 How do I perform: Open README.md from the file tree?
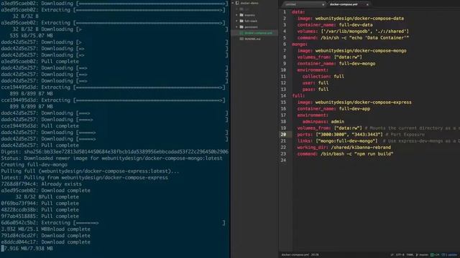(252, 39)
